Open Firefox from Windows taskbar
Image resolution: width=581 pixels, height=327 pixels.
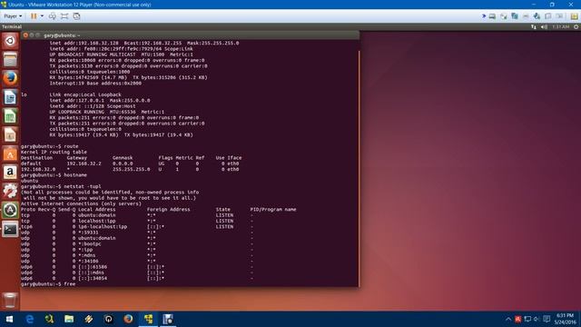tap(128, 319)
